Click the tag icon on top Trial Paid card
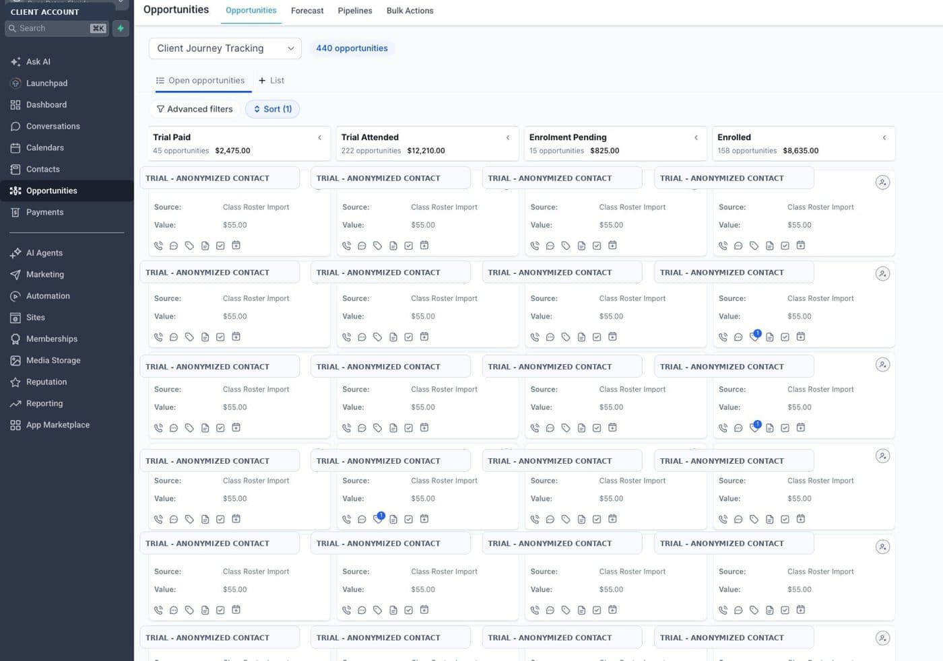Image resolution: width=943 pixels, height=661 pixels. click(189, 246)
